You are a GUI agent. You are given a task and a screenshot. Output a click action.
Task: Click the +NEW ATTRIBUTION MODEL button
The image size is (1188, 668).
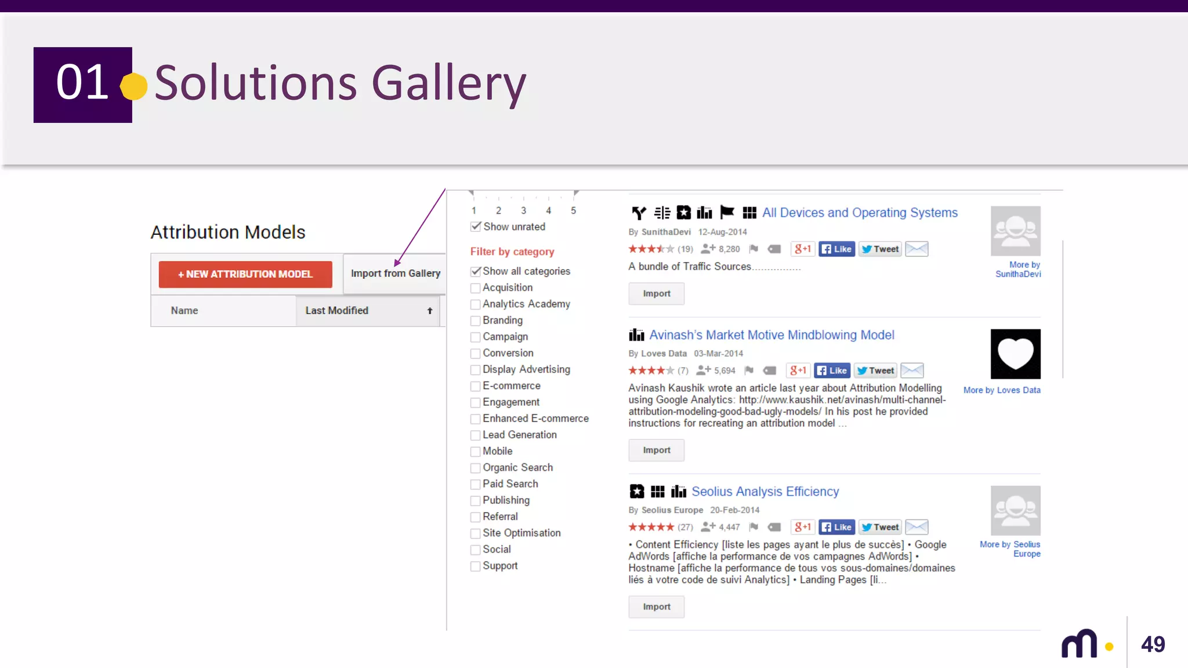(x=245, y=274)
